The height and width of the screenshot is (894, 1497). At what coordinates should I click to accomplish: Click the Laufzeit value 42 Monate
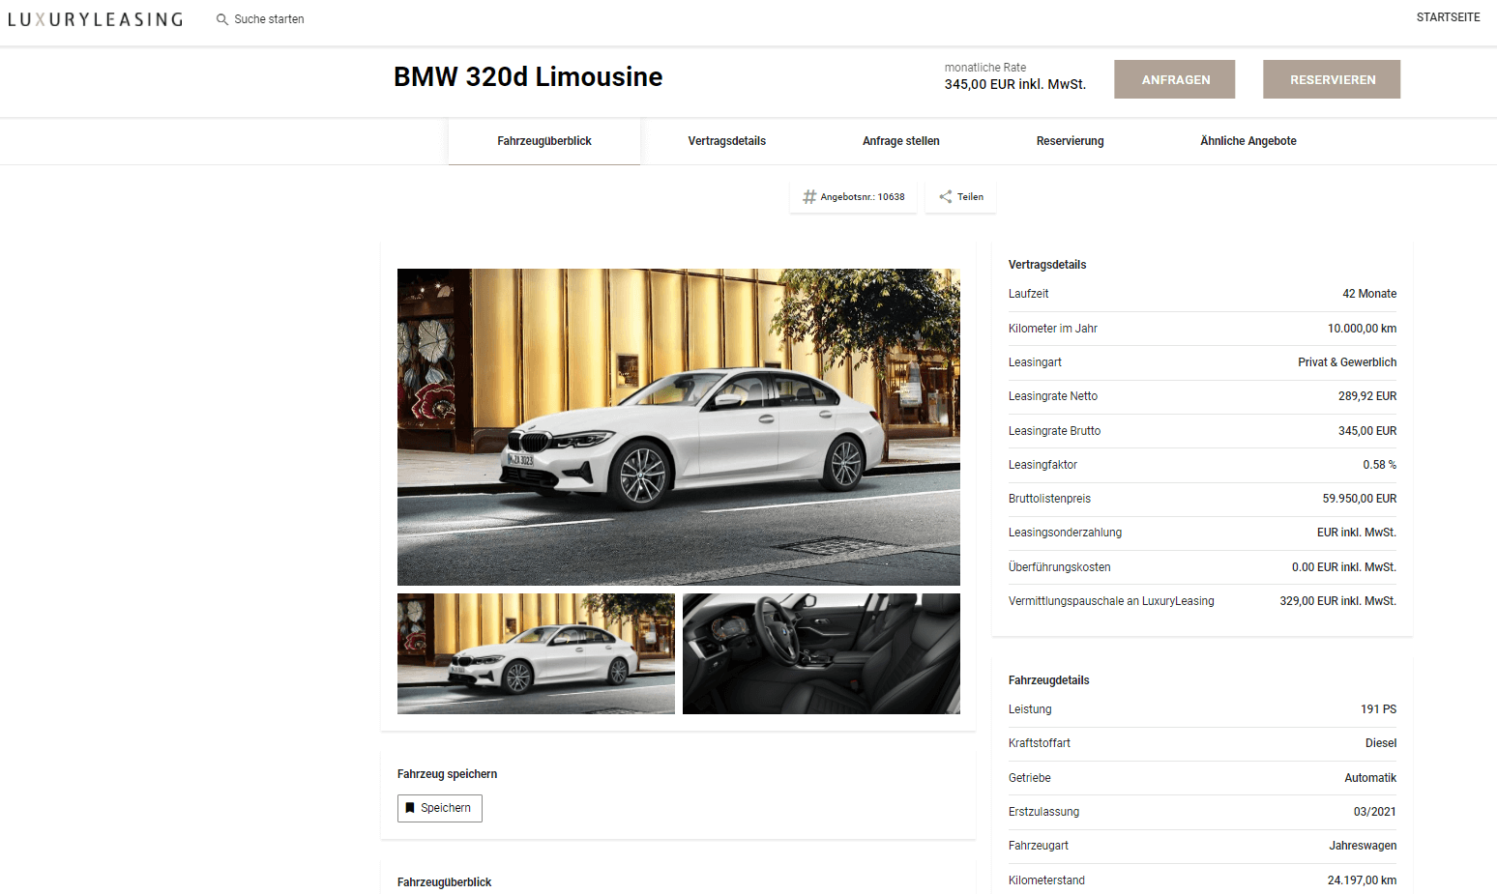point(1369,294)
